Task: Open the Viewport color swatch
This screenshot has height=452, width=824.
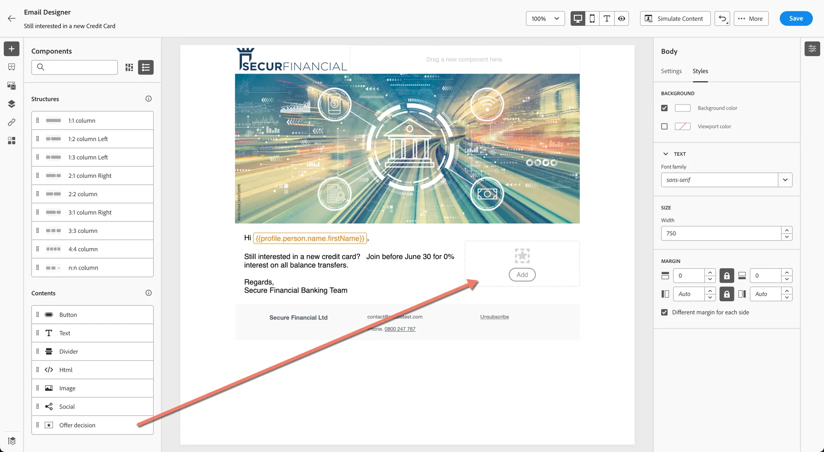Action: [x=683, y=126]
